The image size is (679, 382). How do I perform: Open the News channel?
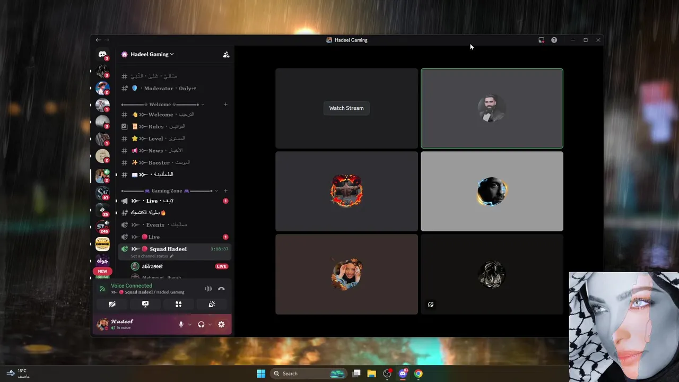click(175, 151)
